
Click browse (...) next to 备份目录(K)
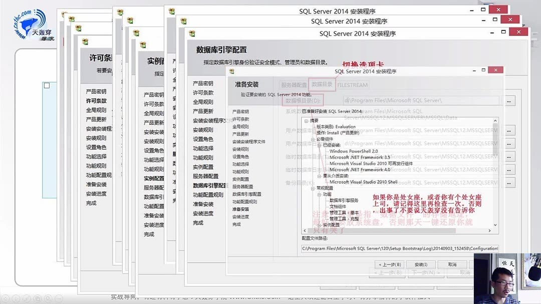pyautogui.click(x=509, y=183)
